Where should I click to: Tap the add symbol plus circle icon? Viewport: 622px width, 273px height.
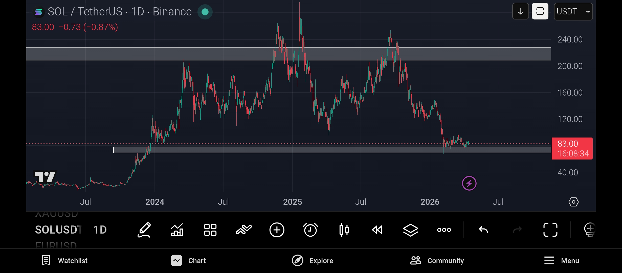[x=277, y=230]
